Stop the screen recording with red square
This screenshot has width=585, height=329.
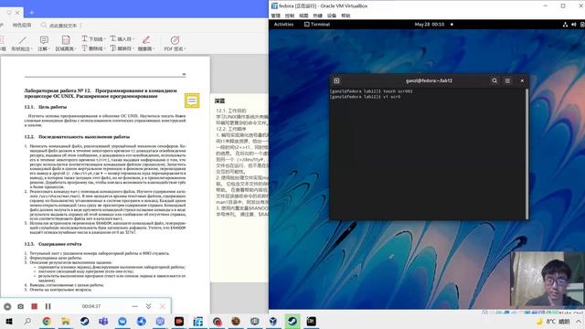point(35,306)
